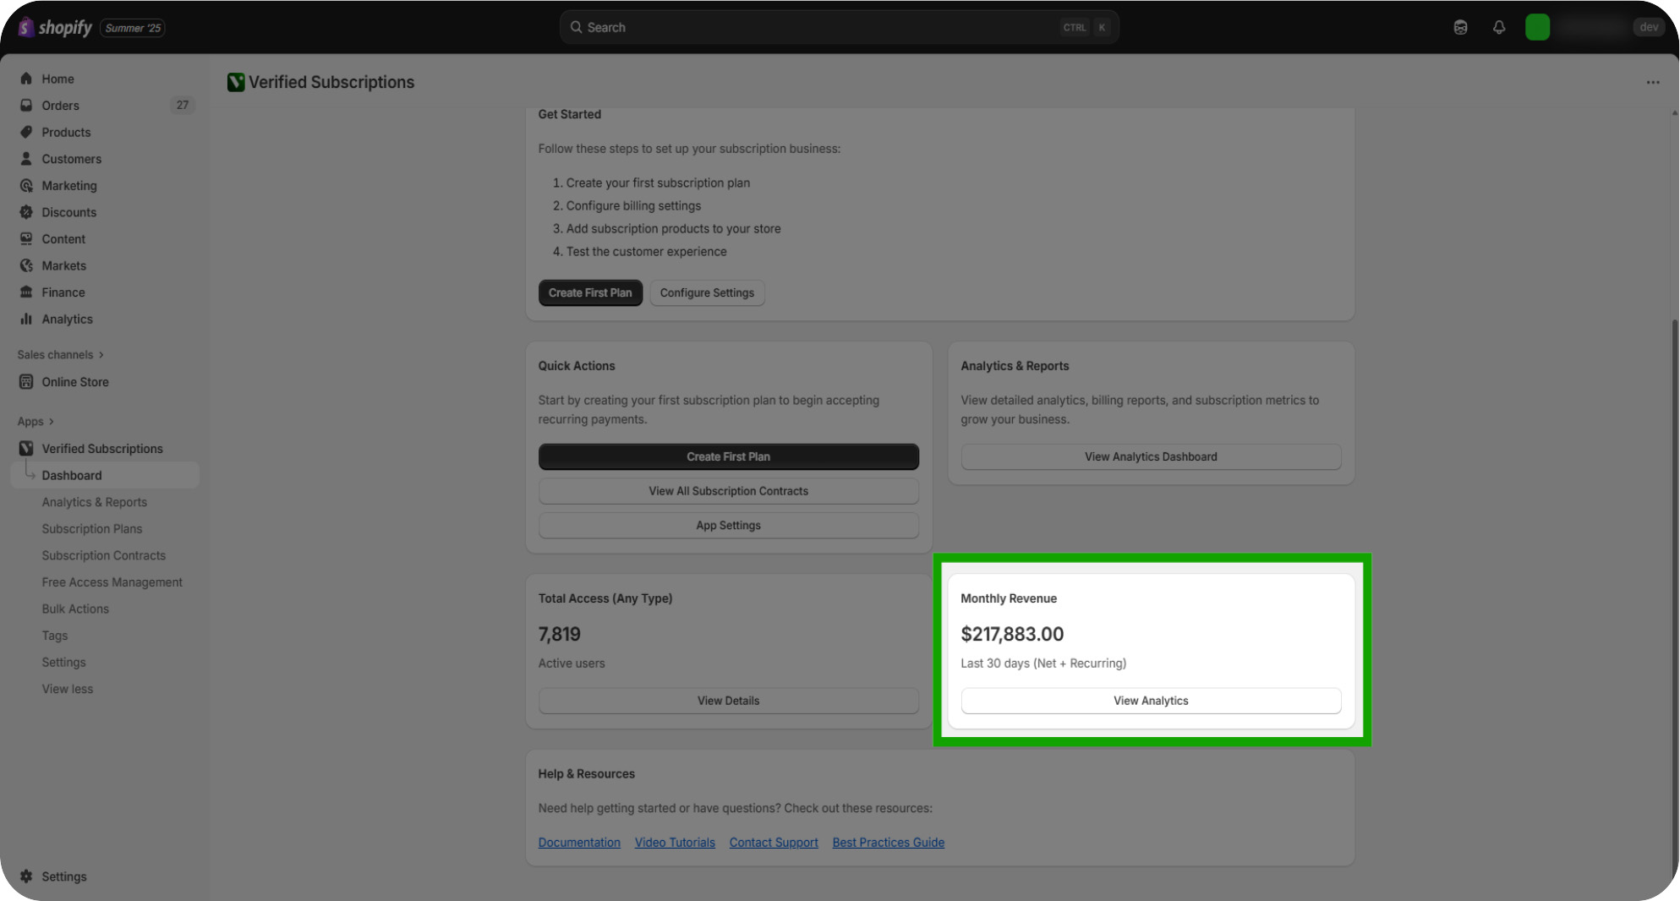Click the Discounts badge icon
Viewport: 1680px width, 901px height.
[26, 212]
